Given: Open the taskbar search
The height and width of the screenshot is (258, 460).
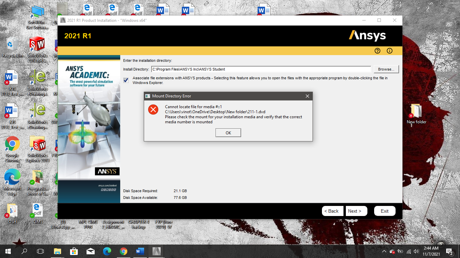Looking at the screenshot, I should point(24,251).
